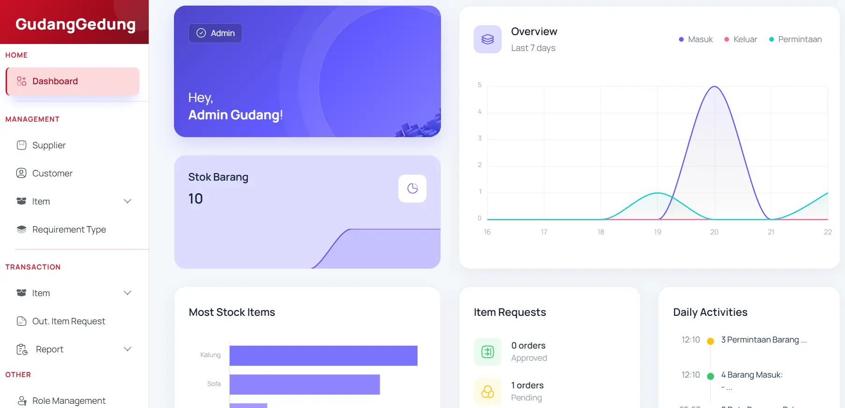
Task: Click the yellow Pending orders icon
Action: 488,392
